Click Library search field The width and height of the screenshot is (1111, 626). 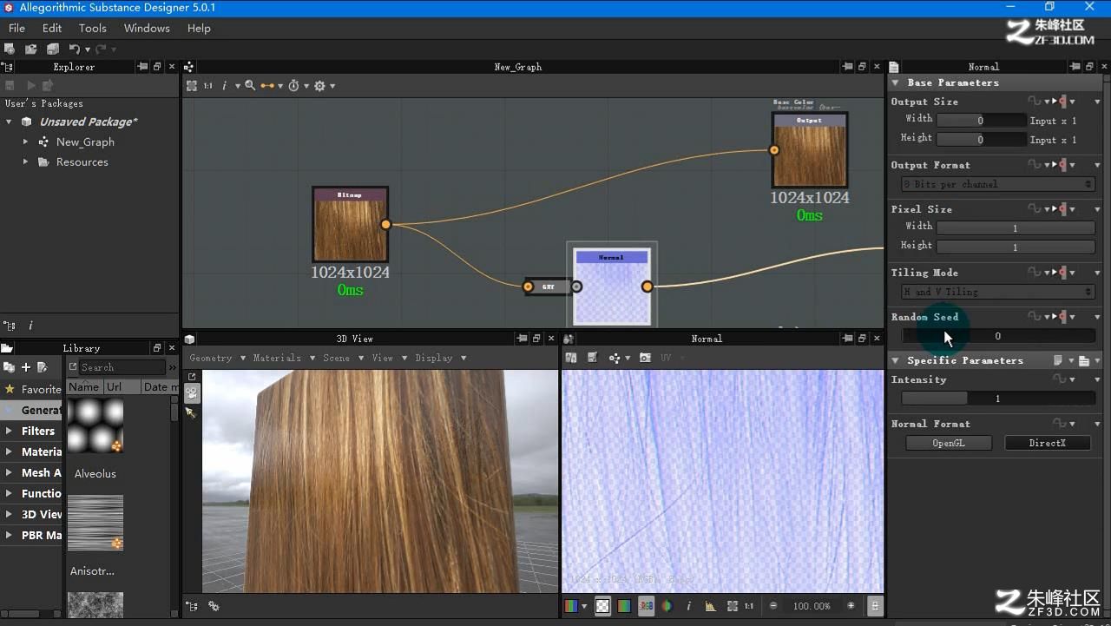click(122, 367)
